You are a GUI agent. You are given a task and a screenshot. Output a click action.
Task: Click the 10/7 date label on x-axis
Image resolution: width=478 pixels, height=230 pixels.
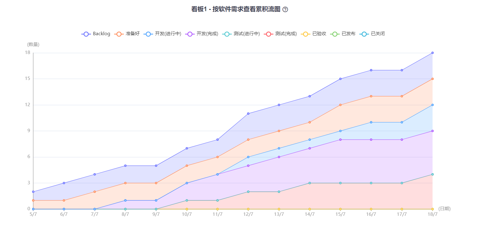coord(187,214)
